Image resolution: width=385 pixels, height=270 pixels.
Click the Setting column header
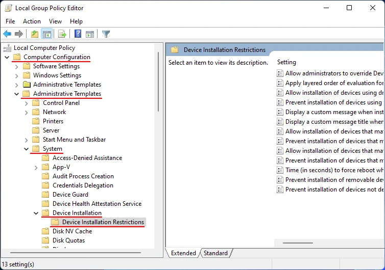[286, 62]
